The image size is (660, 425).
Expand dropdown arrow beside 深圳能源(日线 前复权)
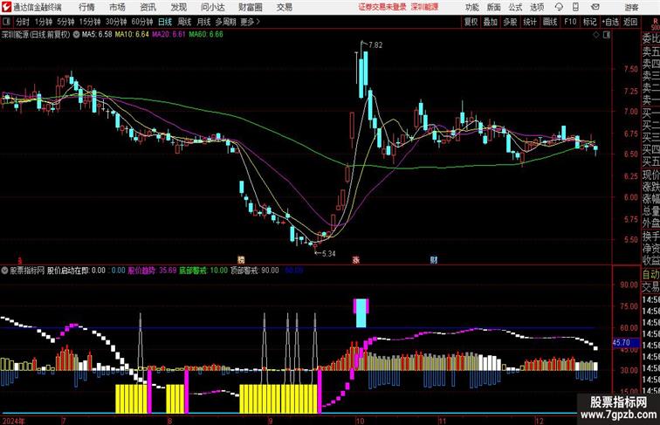76,35
